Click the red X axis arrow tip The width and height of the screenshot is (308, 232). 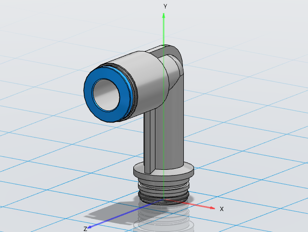(x=212, y=208)
